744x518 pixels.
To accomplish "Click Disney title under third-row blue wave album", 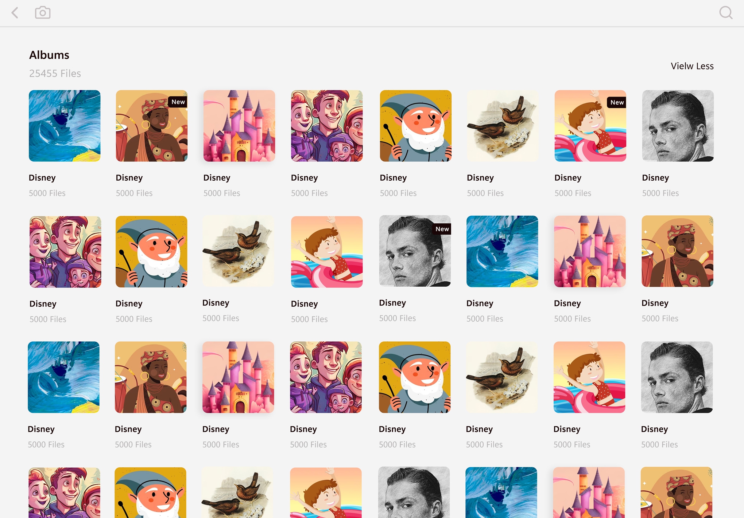I will (41, 429).
